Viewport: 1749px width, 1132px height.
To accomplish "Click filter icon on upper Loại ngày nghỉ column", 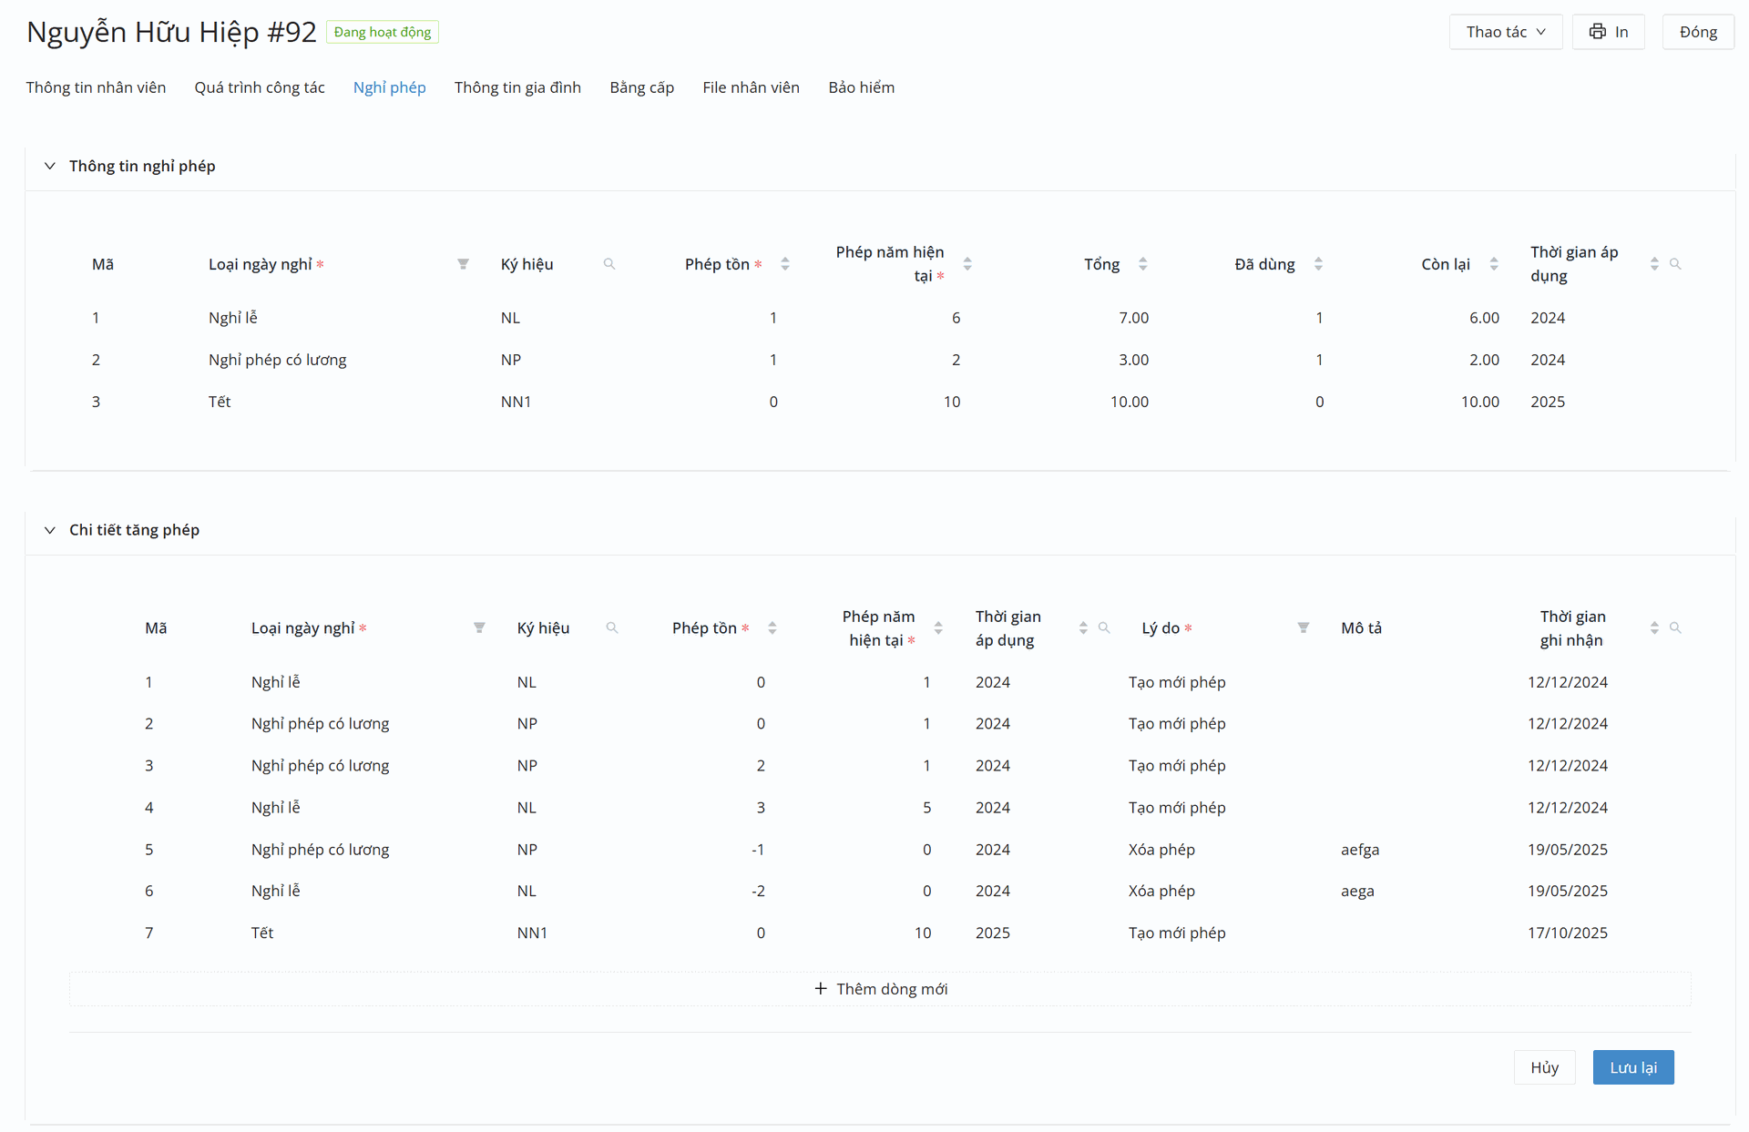I will (463, 264).
